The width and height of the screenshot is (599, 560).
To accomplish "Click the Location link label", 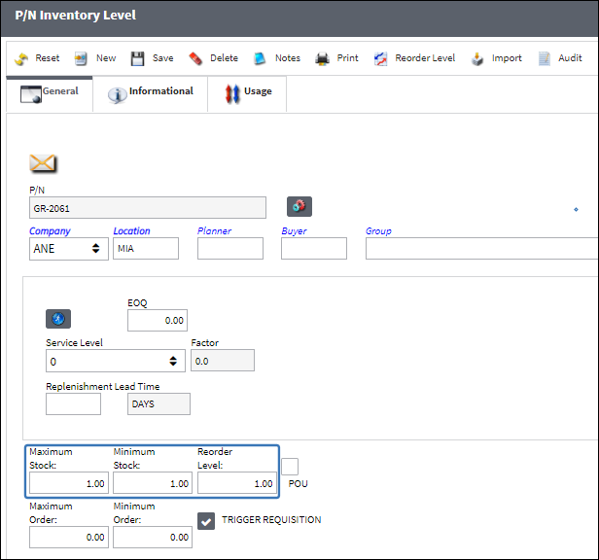I will pyautogui.click(x=132, y=231).
